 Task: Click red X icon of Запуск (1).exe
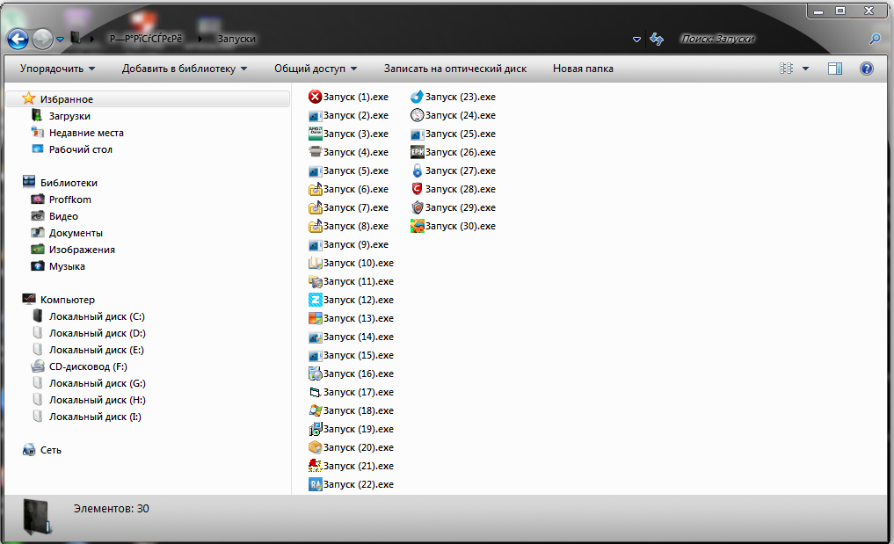point(315,97)
